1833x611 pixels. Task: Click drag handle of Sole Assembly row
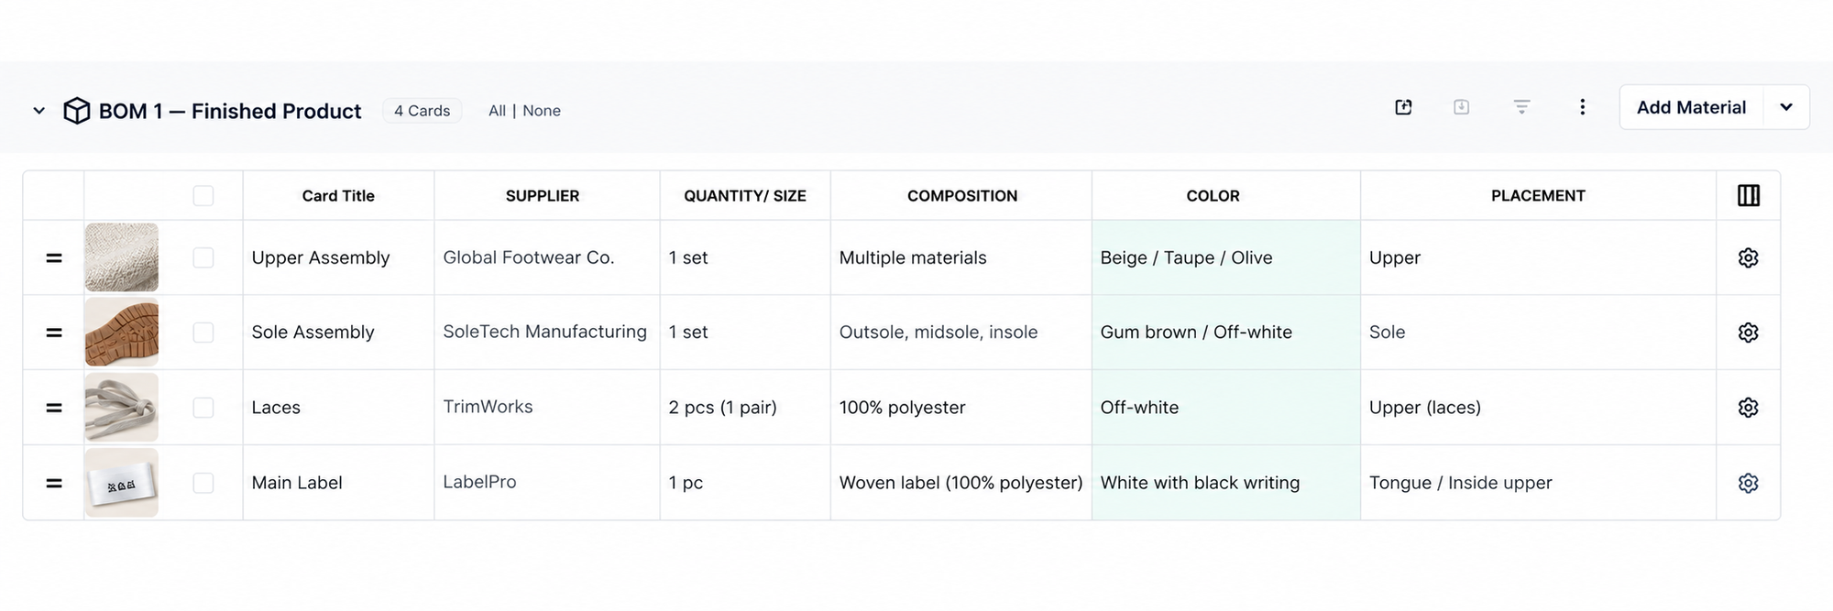54,333
